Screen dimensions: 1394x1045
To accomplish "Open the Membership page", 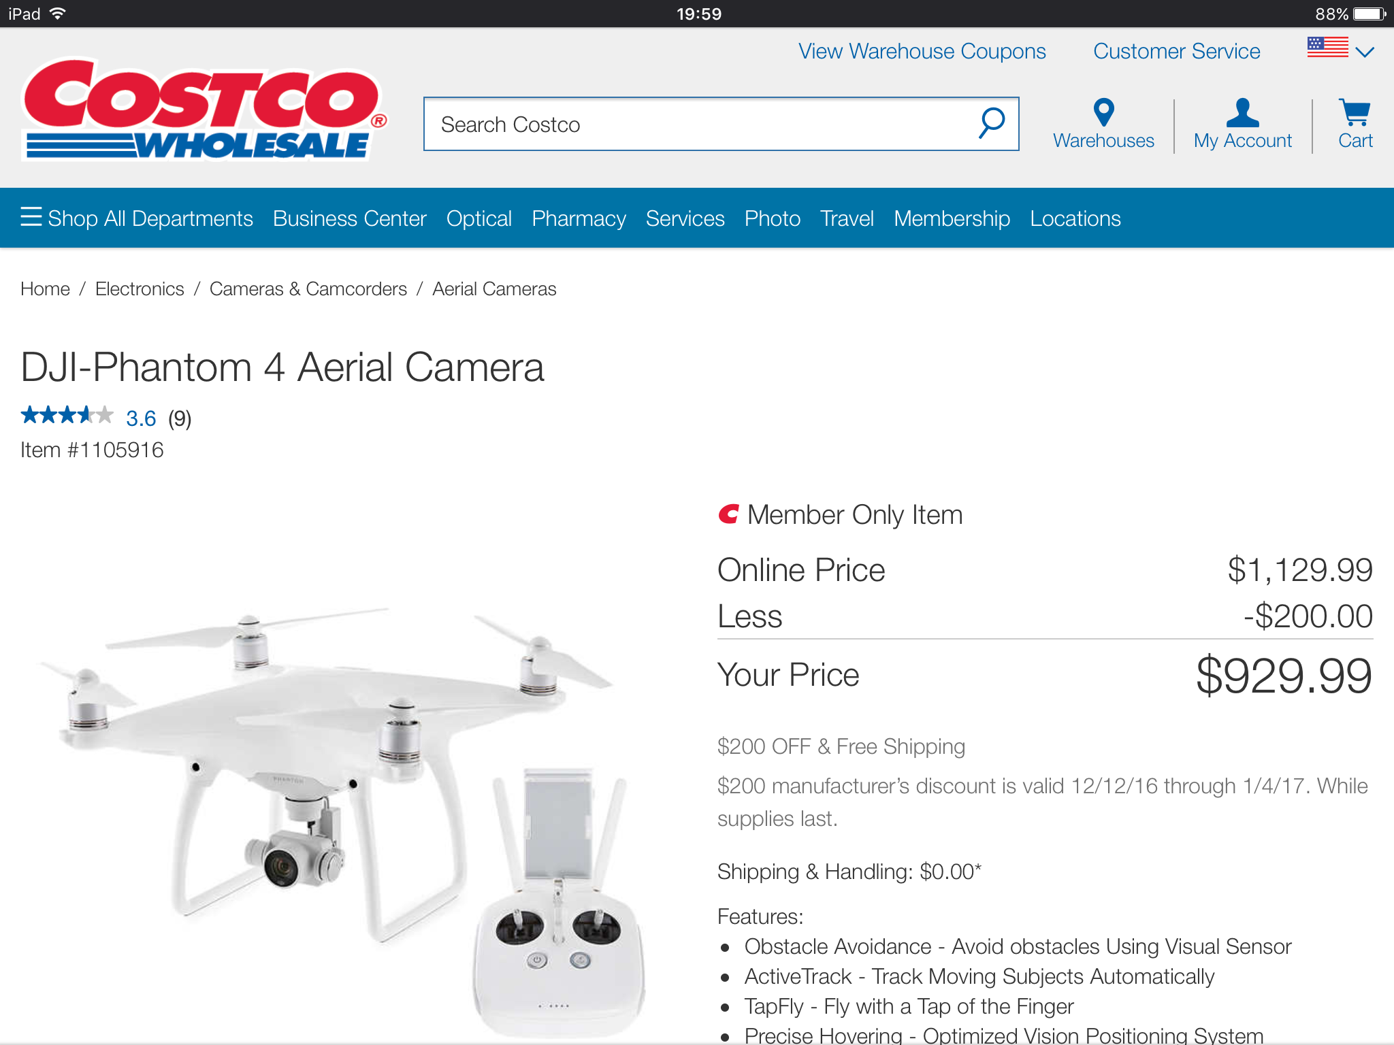I will coord(952,218).
